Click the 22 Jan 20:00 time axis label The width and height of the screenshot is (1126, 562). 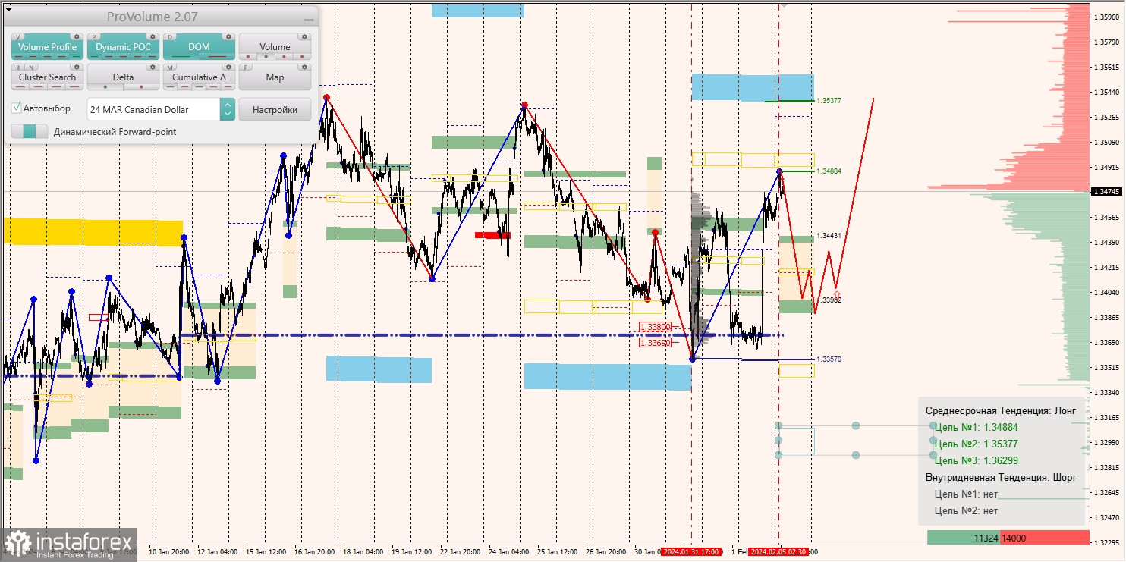click(460, 551)
